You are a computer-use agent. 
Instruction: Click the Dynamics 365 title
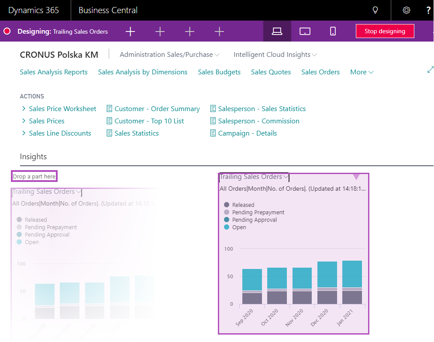34,10
